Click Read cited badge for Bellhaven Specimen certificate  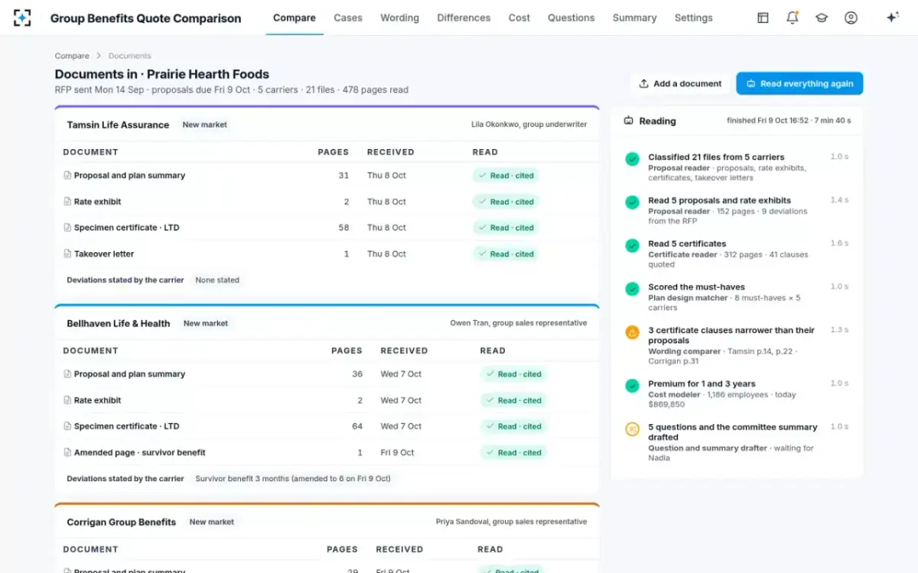pos(513,426)
